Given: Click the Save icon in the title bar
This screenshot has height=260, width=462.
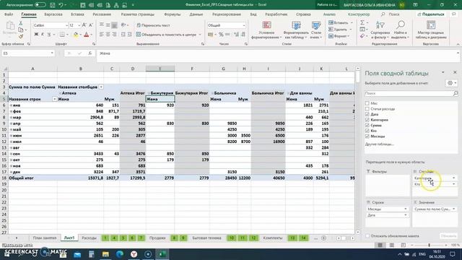Looking at the screenshot, I should tap(53, 5).
